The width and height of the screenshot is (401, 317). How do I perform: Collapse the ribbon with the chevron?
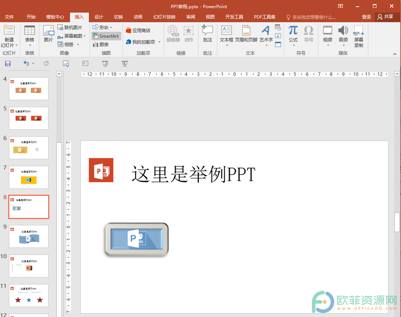click(395, 54)
